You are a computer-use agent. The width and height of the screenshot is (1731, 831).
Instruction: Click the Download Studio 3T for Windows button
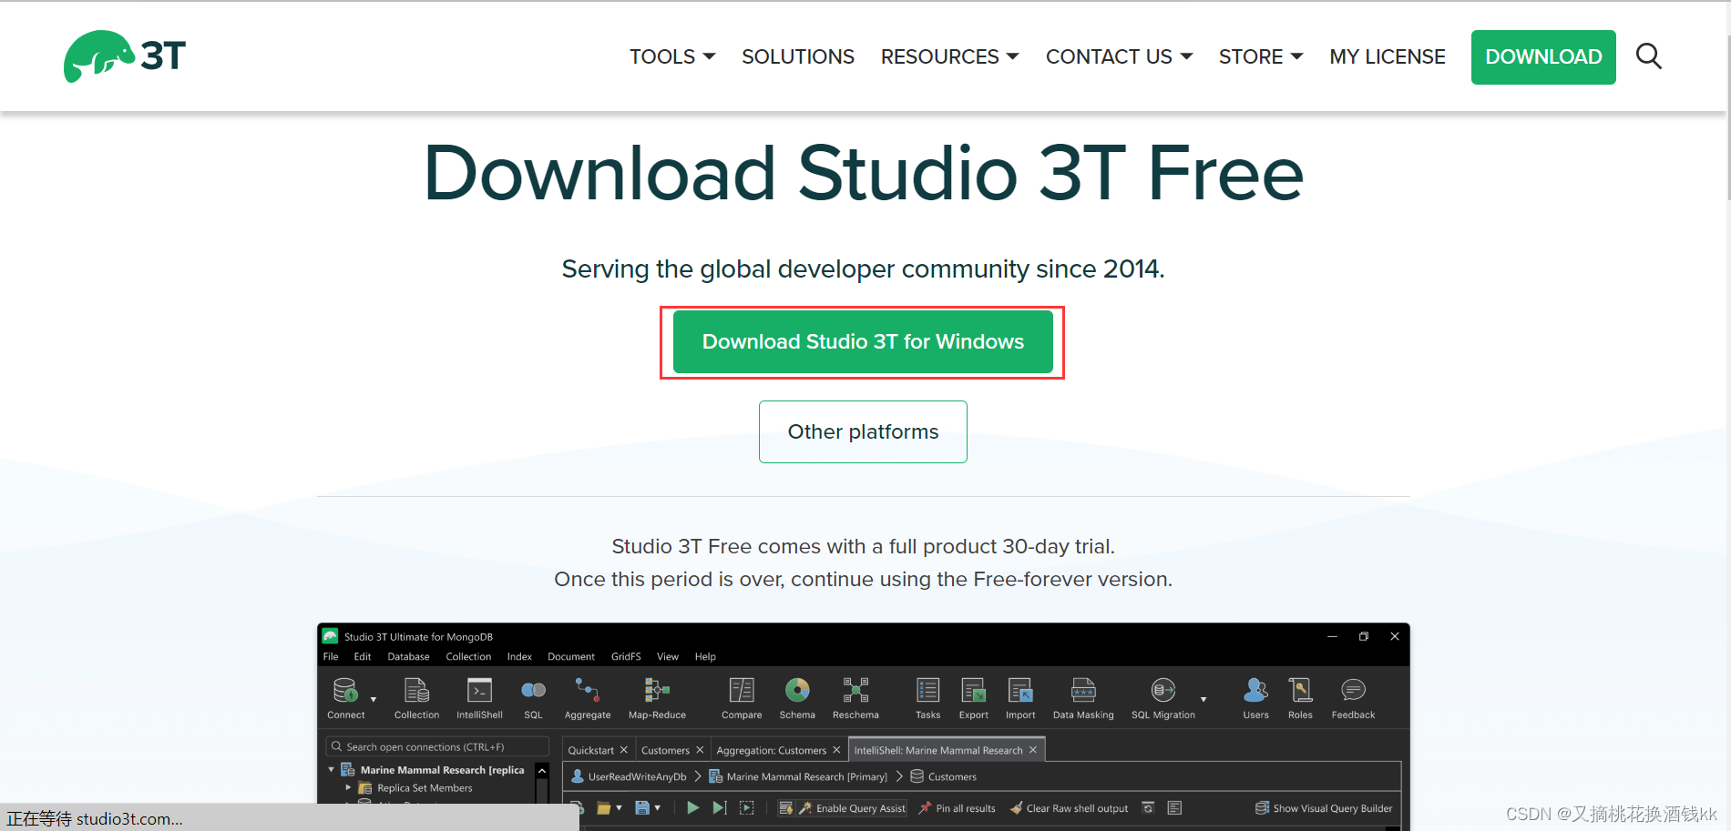pos(863,341)
